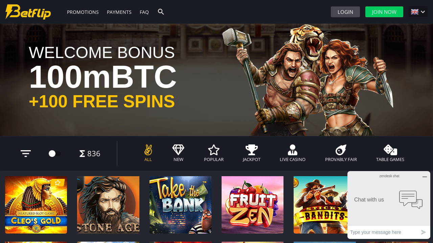Screen dimensions: 433x243
Task: Expand the UK flag language dropdown
Action: 418,12
